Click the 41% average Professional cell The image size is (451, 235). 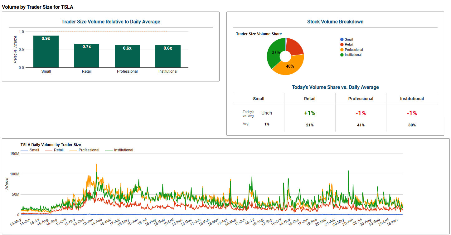tap(361, 125)
